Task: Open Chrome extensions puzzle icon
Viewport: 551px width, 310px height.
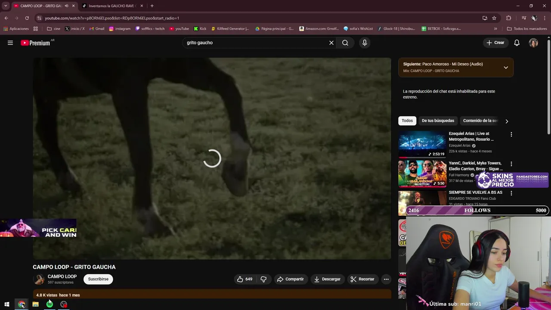Action: [508, 18]
